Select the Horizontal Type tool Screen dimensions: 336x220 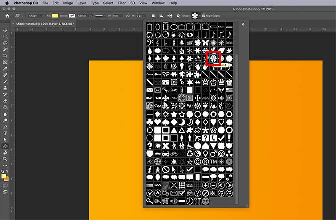tap(5, 133)
